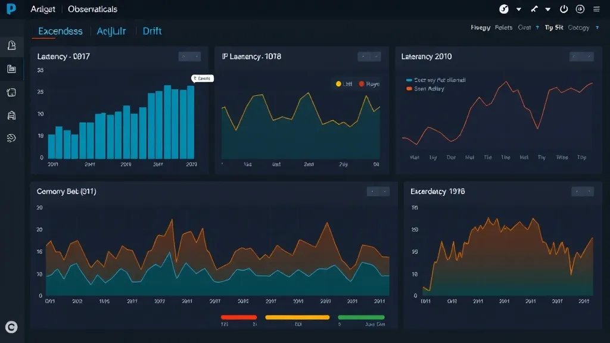This screenshot has height=343, width=610.
Task: Click the tallest bar in Latency 0817 chart
Action: point(167,122)
